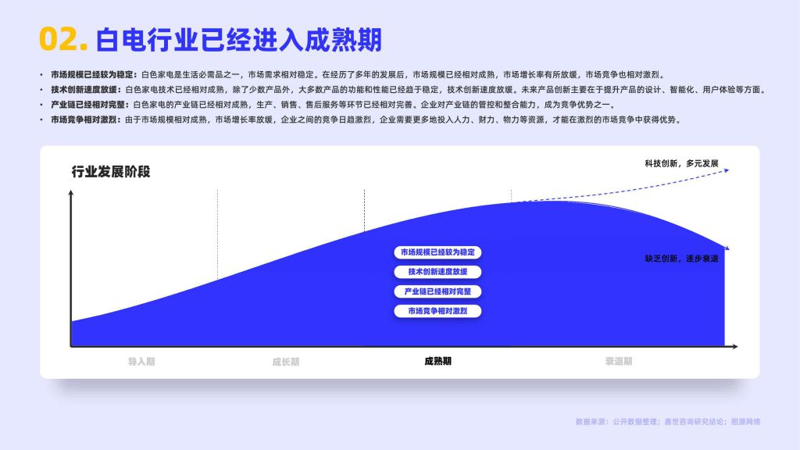Click the data source footnote 数据来源

click(x=668, y=422)
